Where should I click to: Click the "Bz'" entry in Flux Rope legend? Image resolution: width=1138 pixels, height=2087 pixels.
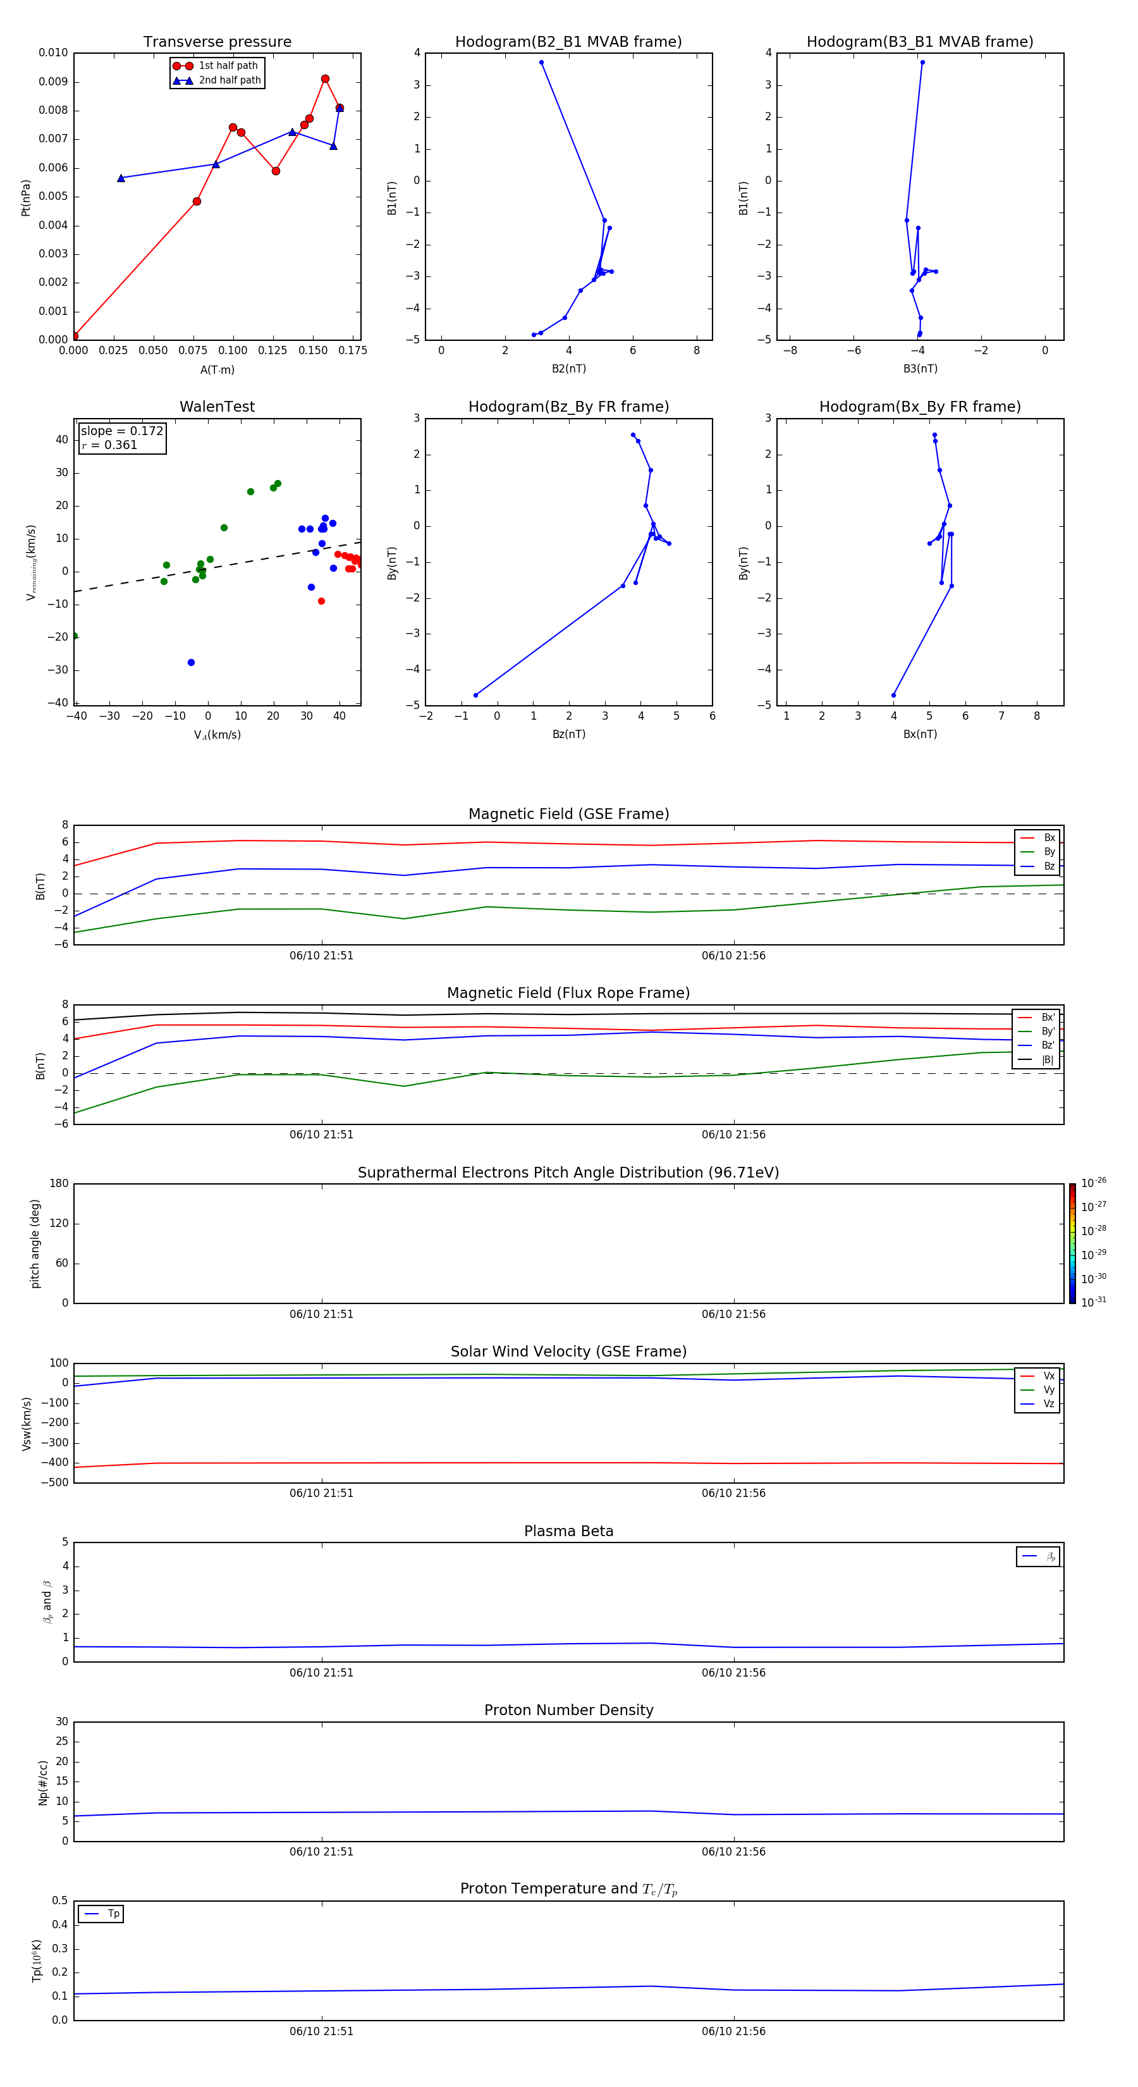1037,1046
